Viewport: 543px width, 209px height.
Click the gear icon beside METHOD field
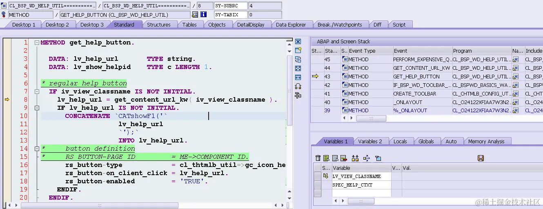(4, 15)
